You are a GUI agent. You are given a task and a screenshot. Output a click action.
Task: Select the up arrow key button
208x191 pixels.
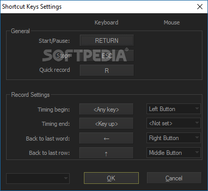coord(106,153)
